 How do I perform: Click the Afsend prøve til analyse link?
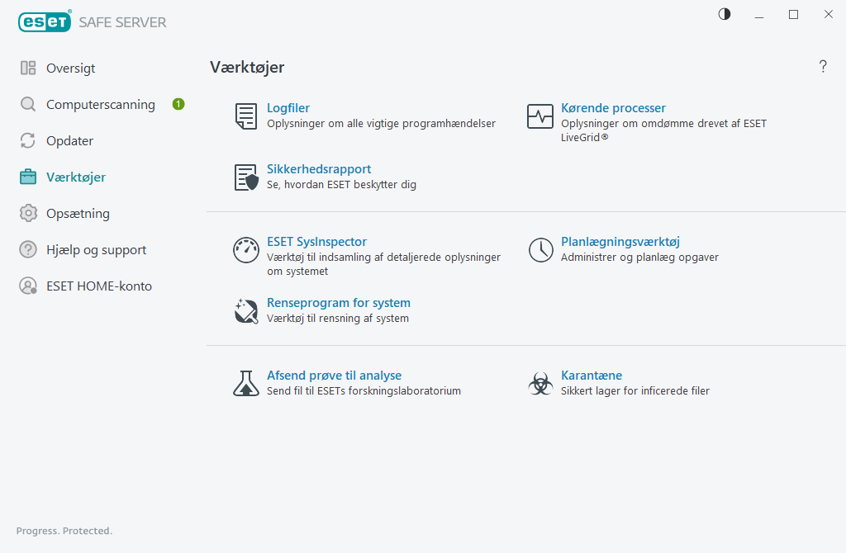pyautogui.click(x=334, y=376)
